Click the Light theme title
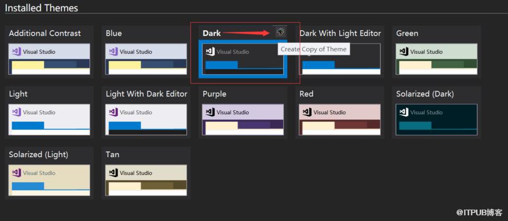This screenshot has height=221, width=508. (18, 94)
